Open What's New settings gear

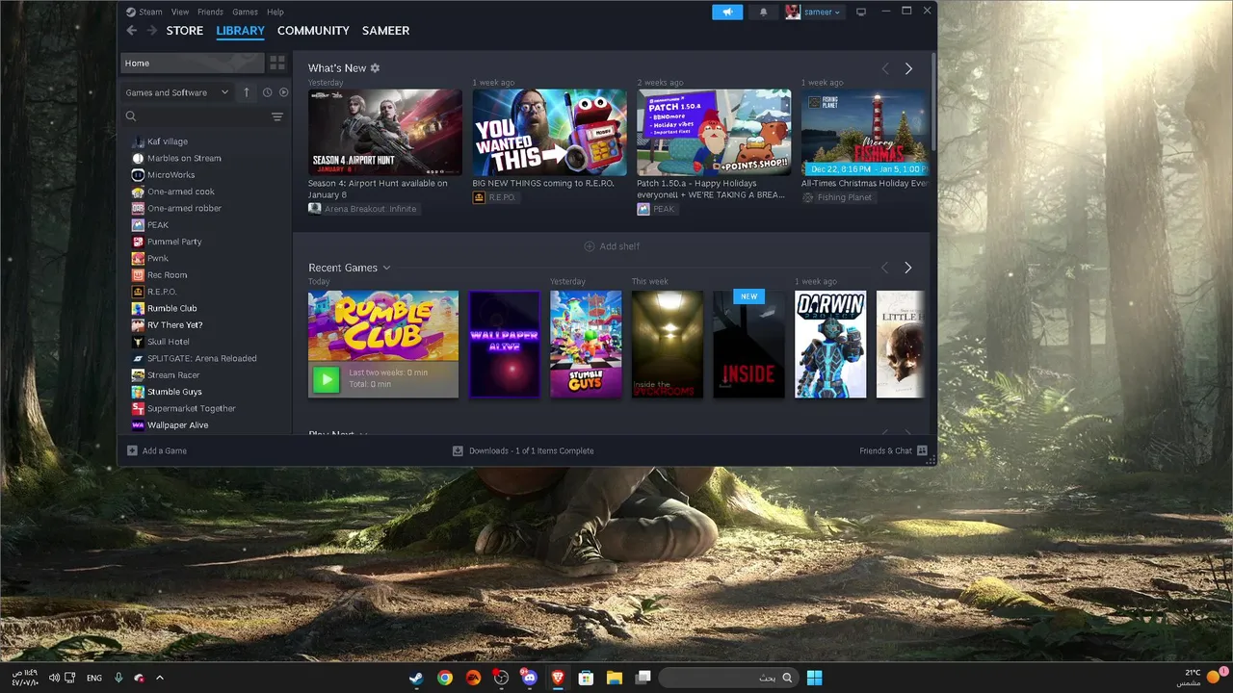(x=375, y=68)
